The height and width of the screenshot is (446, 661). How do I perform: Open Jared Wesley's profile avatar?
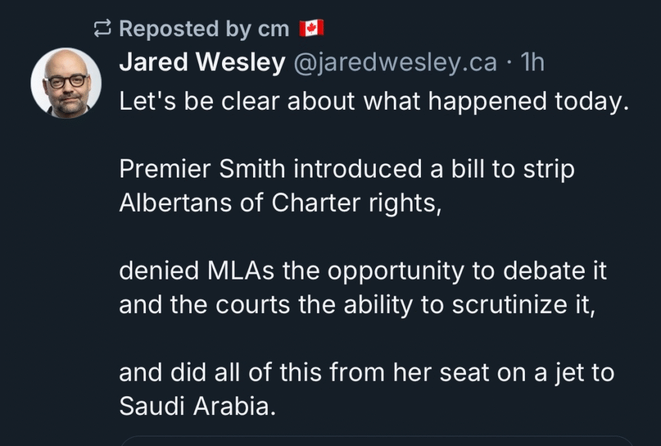coord(66,83)
